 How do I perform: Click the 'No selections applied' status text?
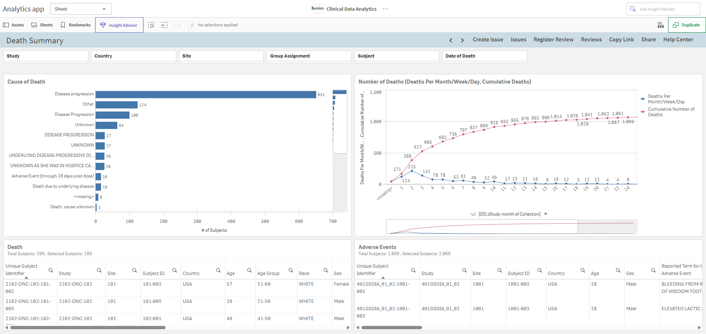(218, 25)
